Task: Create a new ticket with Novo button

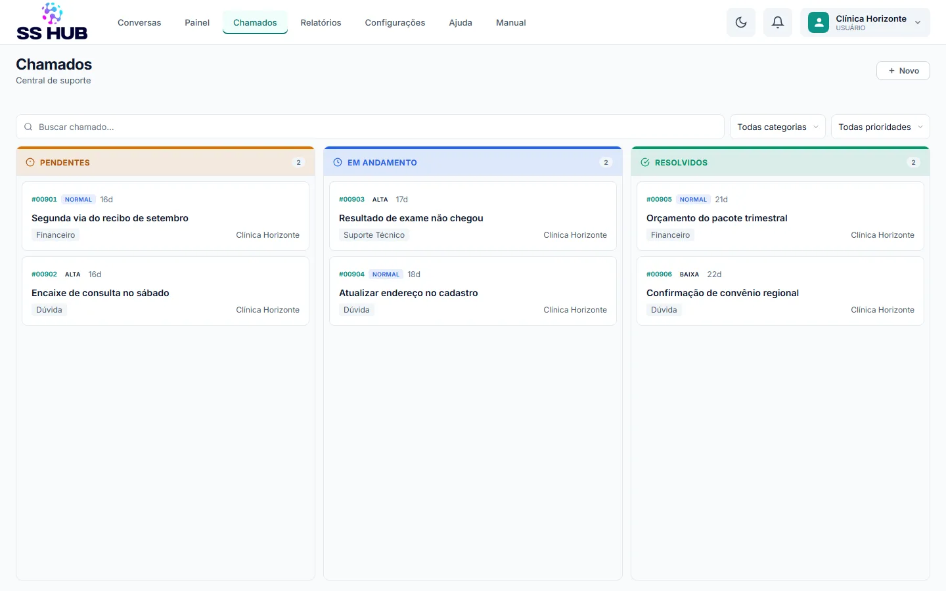Action: (903, 71)
